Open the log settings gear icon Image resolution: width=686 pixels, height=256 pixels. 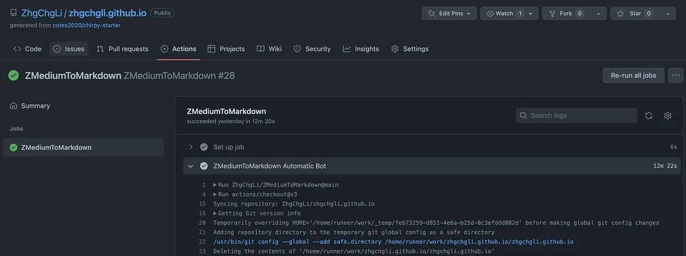667,115
